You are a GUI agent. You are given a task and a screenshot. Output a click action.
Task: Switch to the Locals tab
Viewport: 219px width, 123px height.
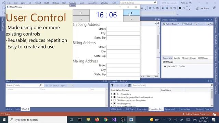[17, 109]
